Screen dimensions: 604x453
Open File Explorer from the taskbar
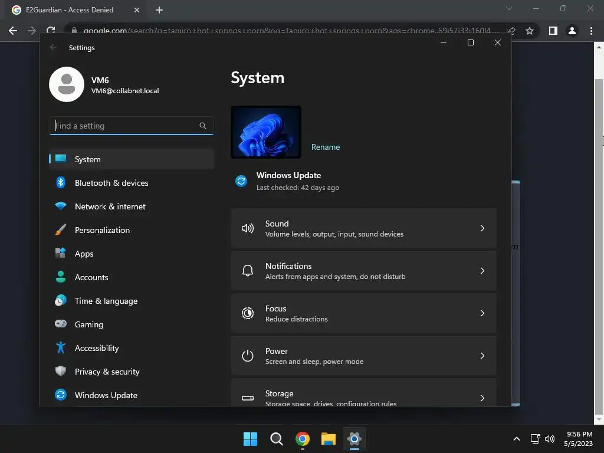(x=329, y=439)
